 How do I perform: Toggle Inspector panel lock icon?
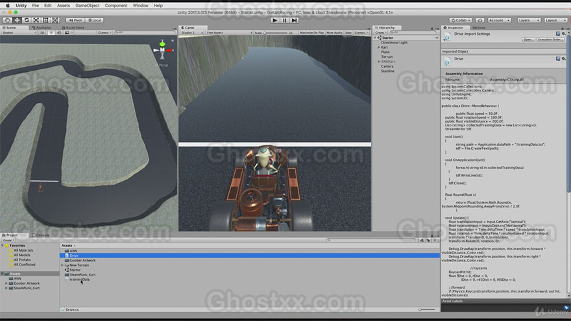[563, 28]
